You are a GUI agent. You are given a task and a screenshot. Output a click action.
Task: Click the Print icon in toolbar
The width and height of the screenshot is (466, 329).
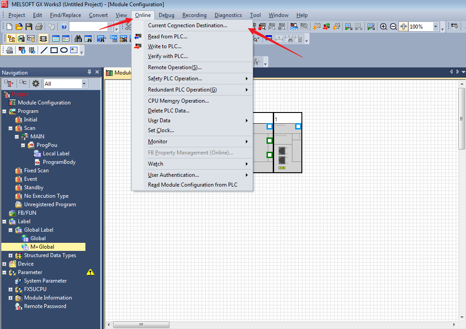pos(38,27)
